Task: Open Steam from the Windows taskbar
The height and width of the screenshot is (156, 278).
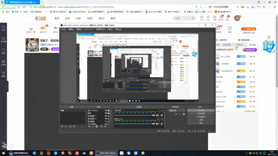Action: [x=84, y=153]
